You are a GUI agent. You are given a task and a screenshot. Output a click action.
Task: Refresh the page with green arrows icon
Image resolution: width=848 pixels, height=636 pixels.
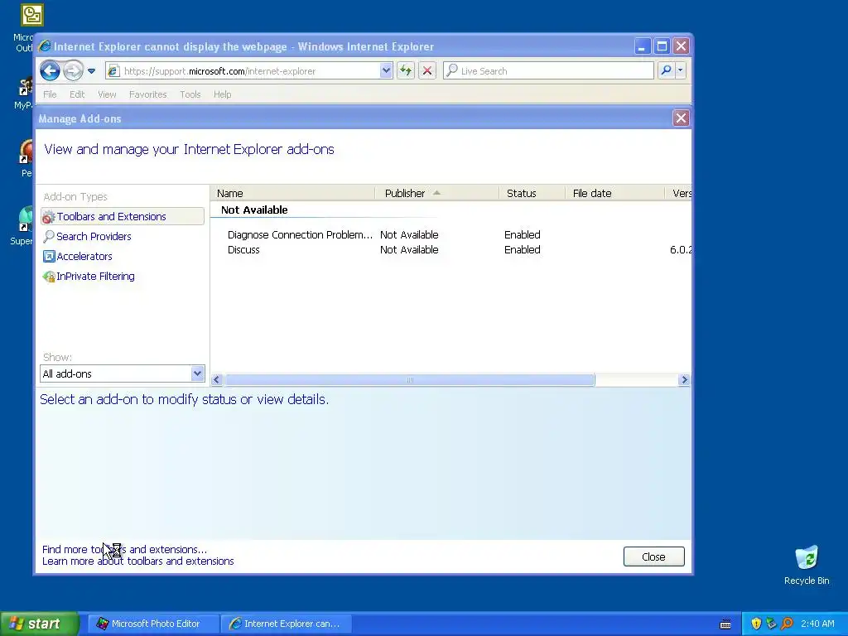tap(406, 70)
